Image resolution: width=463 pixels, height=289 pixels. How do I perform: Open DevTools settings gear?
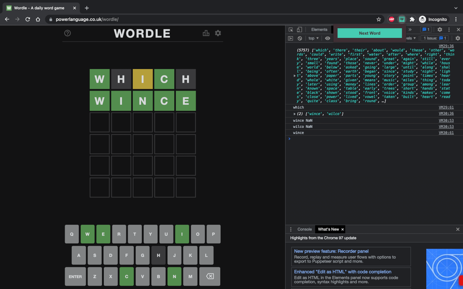coord(440,30)
